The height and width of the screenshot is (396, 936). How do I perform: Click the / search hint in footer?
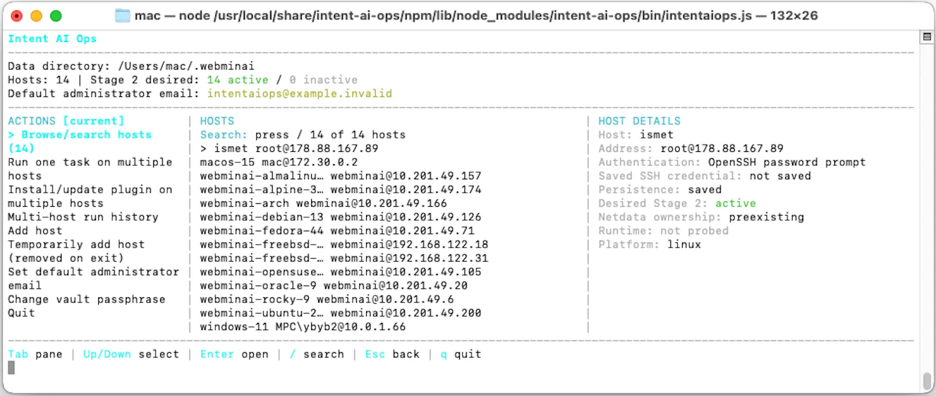point(316,354)
